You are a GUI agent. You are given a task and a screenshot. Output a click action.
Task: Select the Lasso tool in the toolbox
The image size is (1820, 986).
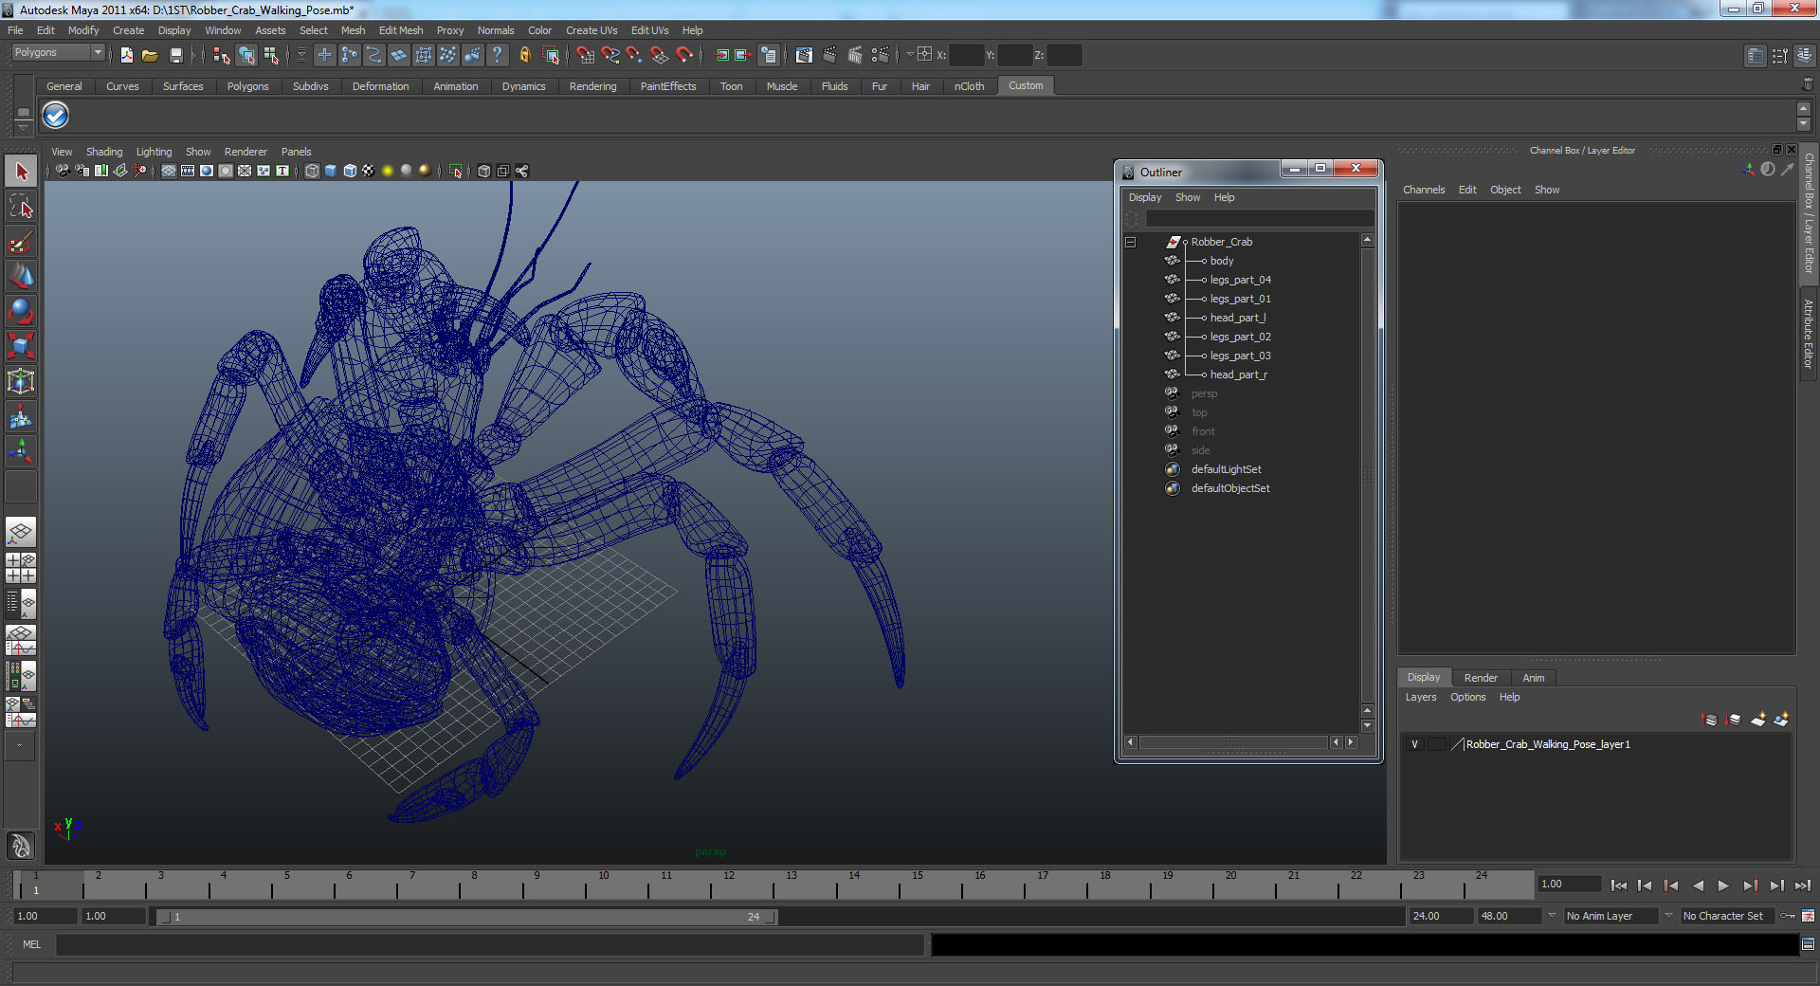pyautogui.click(x=21, y=208)
